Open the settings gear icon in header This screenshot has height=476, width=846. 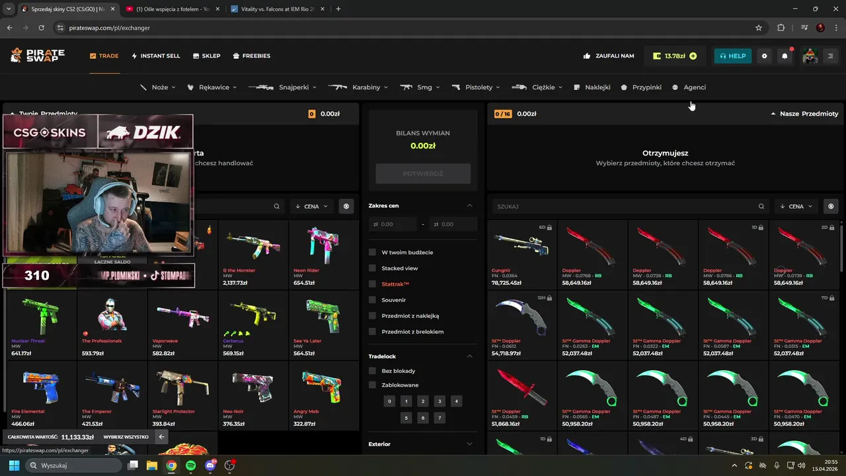click(765, 56)
